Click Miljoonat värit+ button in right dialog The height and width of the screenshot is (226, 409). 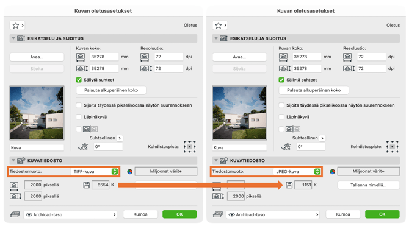point(369,171)
